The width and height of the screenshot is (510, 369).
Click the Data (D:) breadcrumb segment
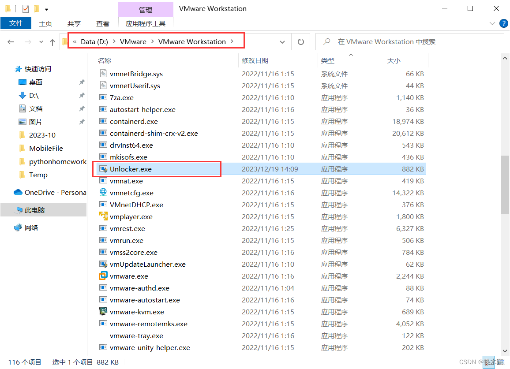pyautogui.click(x=94, y=41)
